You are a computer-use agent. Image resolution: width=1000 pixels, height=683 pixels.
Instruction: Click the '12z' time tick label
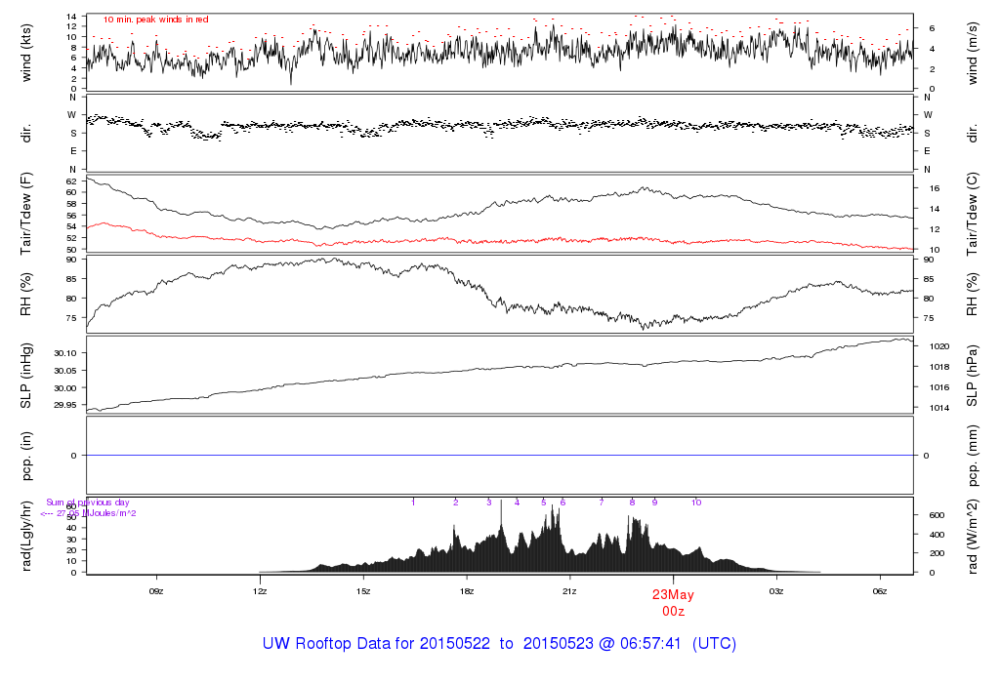coord(260,591)
